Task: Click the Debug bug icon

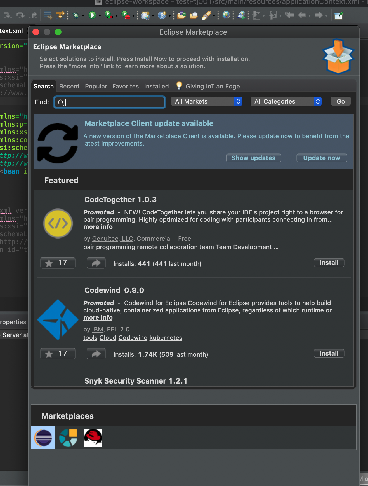Action: point(76,15)
